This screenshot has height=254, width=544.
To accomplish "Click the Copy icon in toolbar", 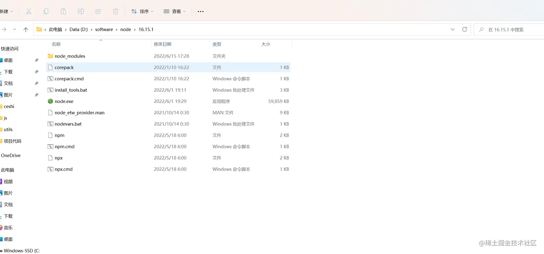I will pos(46,11).
